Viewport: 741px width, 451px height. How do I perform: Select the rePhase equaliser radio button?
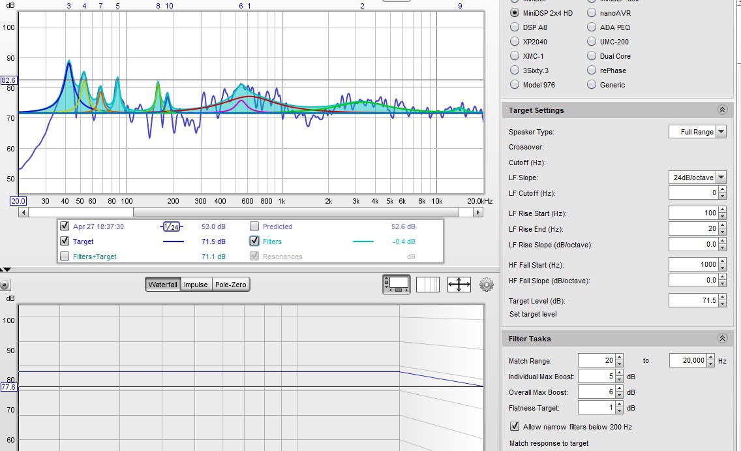[x=591, y=70]
